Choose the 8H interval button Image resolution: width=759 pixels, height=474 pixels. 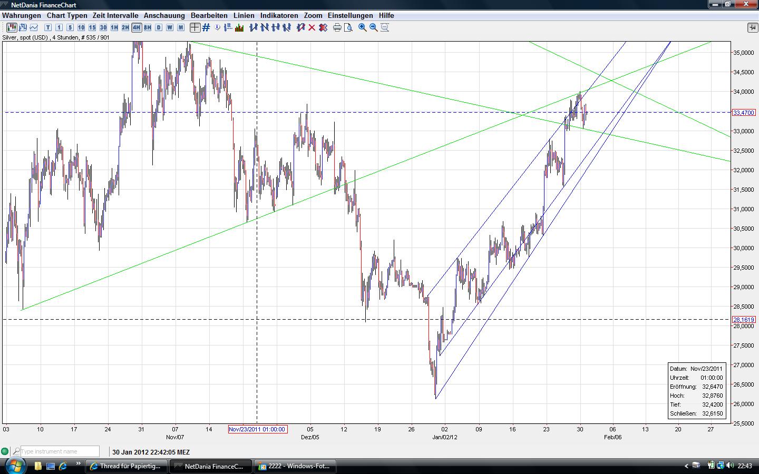point(148,27)
